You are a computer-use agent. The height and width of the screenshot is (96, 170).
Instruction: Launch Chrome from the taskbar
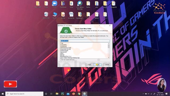pyautogui.click(x=79, y=94)
